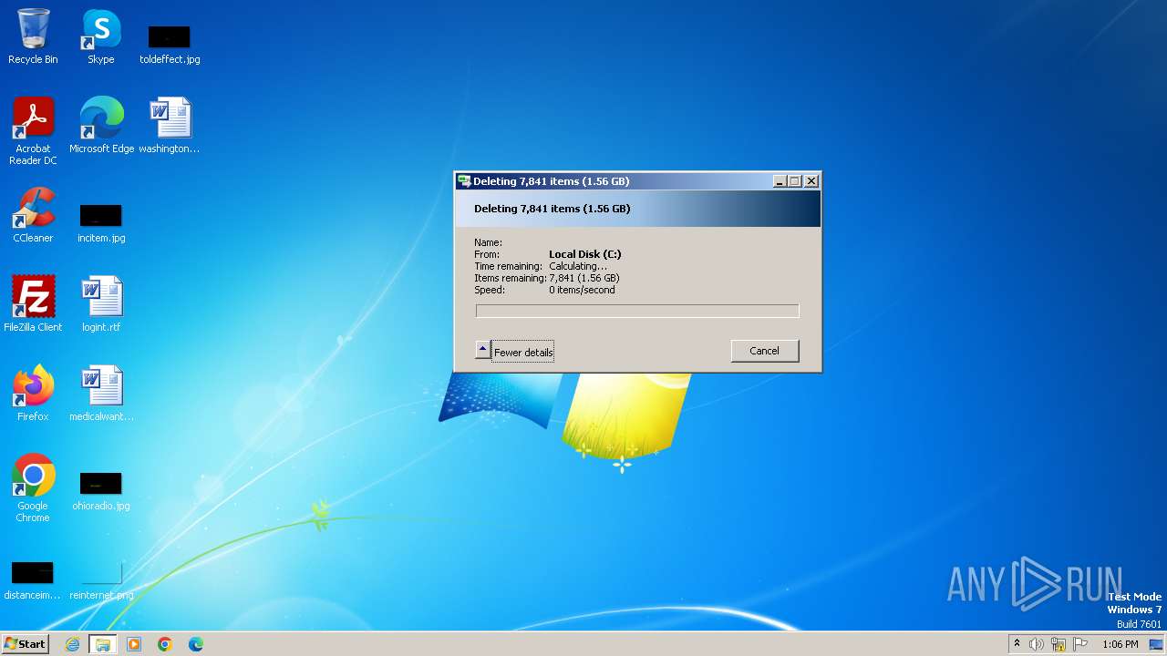Select the medicalwant Word document icon

pyautogui.click(x=101, y=393)
